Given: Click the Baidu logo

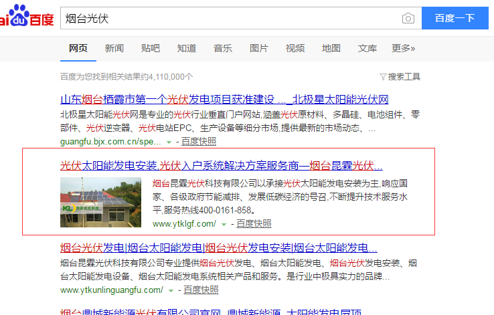Looking at the screenshot, I should tap(25, 18).
